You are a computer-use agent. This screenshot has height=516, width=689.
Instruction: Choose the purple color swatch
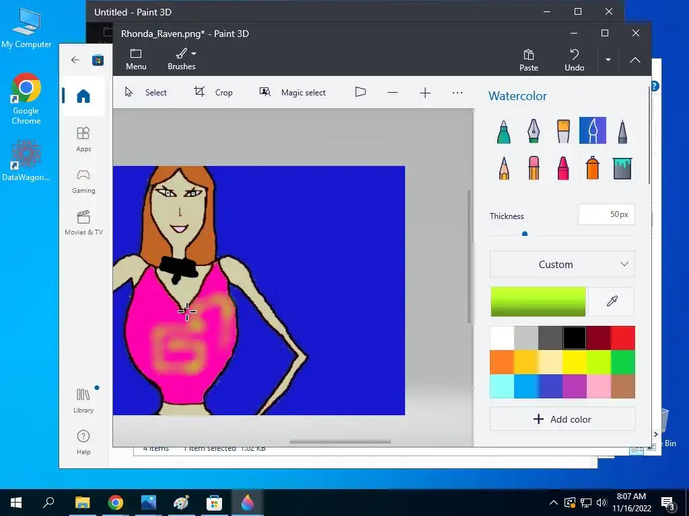point(575,386)
